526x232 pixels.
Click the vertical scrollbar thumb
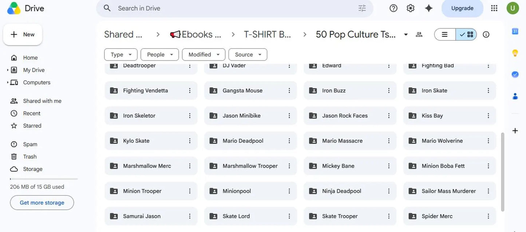click(x=503, y=172)
